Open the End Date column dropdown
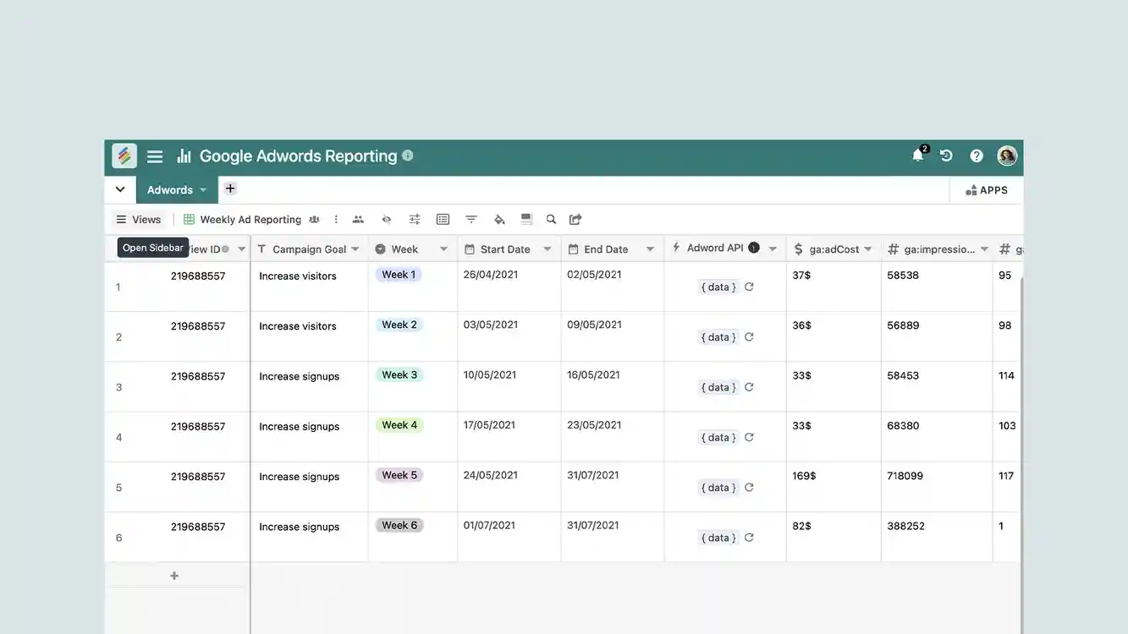 [649, 248]
